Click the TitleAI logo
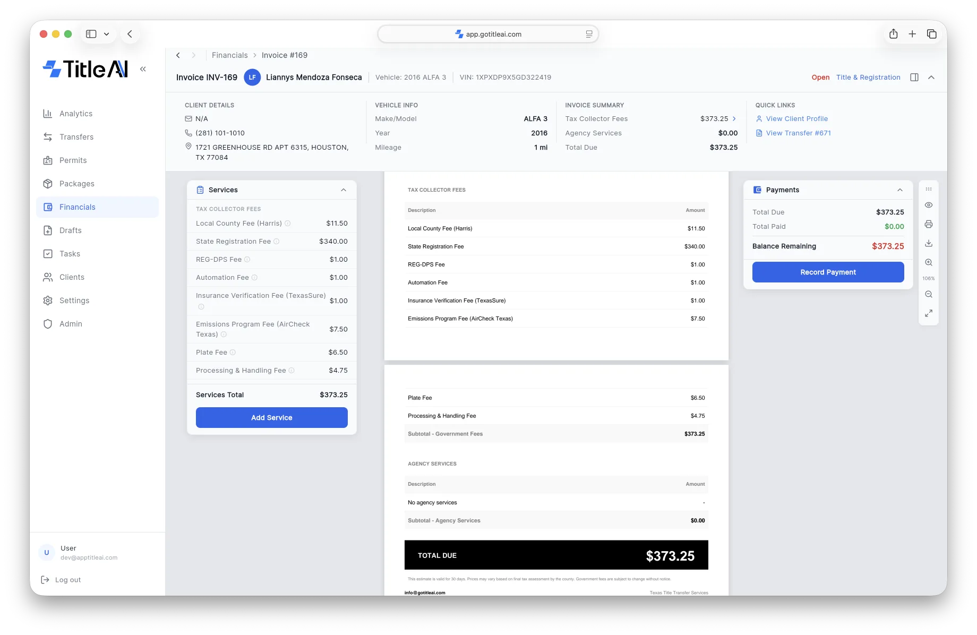977x635 pixels. [85, 69]
